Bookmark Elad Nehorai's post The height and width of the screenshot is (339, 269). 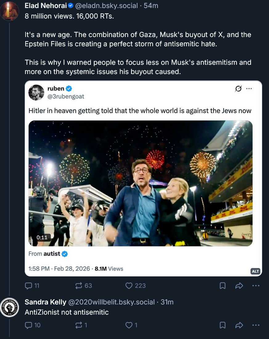point(222,286)
